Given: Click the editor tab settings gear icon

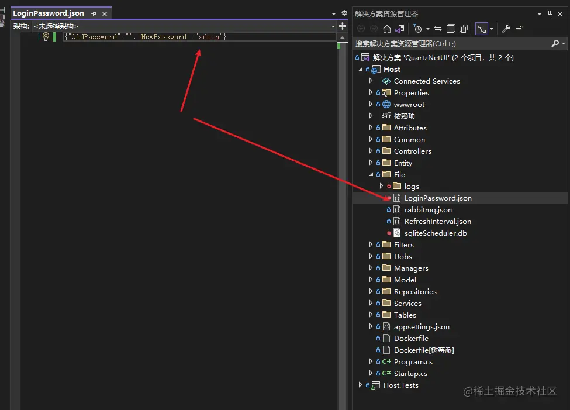Looking at the screenshot, I should pyautogui.click(x=344, y=13).
